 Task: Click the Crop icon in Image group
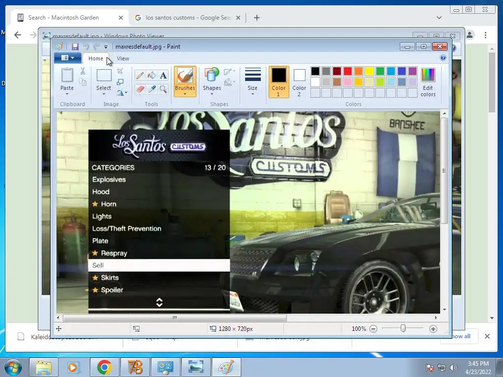tap(120, 71)
